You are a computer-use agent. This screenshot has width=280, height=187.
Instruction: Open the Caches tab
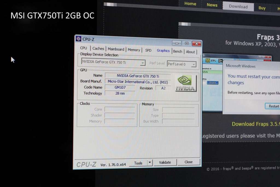click(x=98, y=49)
